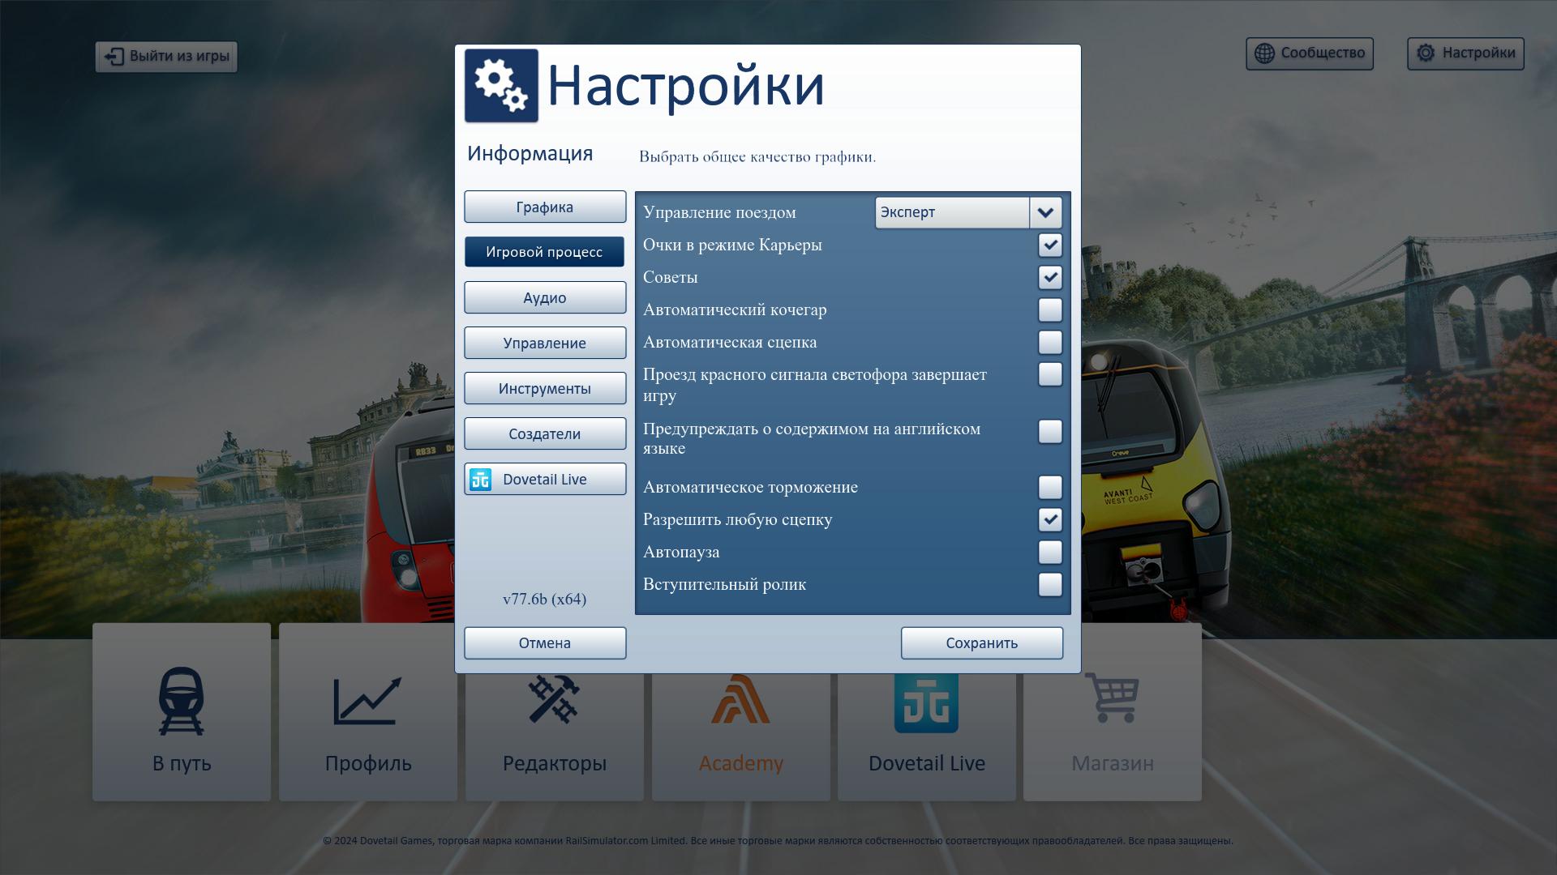Click Выйти из игры button
This screenshot has width=1557, height=875.
pos(166,57)
